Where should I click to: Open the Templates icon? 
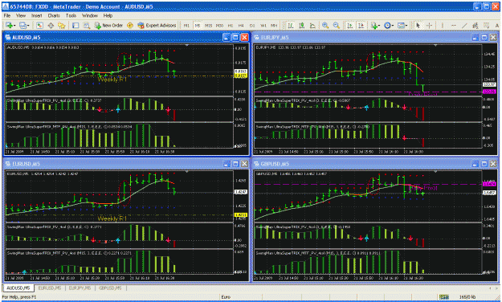pyautogui.click(x=401, y=25)
